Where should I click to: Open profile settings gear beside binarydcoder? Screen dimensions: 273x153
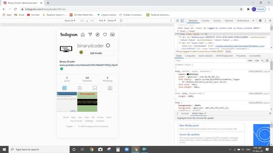pos(108,45)
